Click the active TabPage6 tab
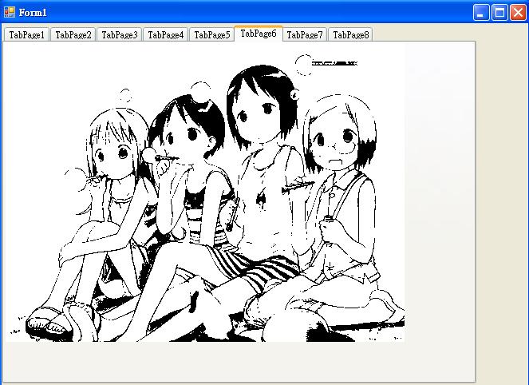529x385 pixels. point(259,34)
